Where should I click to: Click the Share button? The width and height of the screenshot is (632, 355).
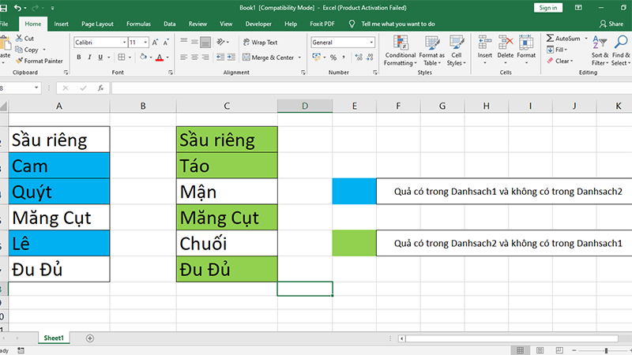click(611, 24)
